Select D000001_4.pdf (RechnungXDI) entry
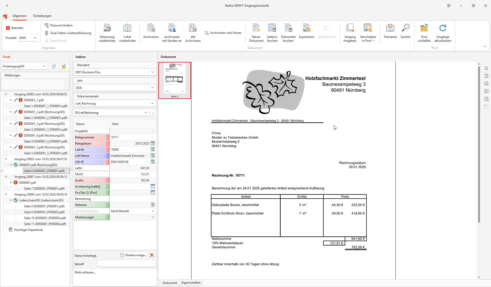Viewport: 491px width, 287px height. [x=44, y=136]
